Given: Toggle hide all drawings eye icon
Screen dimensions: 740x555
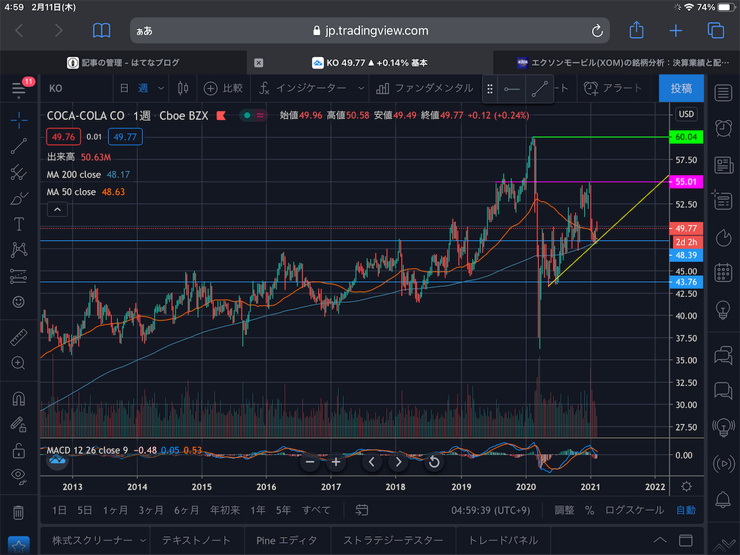Looking at the screenshot, I should (18, 476).
